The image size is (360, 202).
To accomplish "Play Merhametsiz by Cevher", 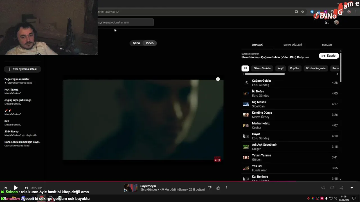I will [x=291, y=125].
